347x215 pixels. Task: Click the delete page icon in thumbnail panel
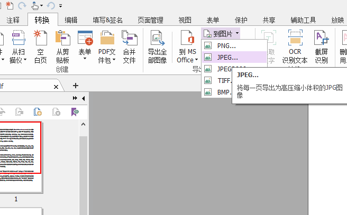pos(56,112)
